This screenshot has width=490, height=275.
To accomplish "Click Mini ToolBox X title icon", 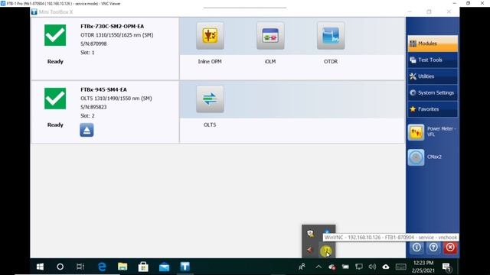I will tap(34, 12).
